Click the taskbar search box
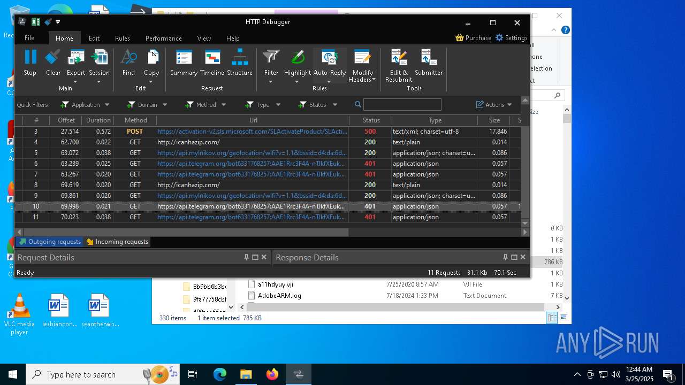 tap(103, 374)
